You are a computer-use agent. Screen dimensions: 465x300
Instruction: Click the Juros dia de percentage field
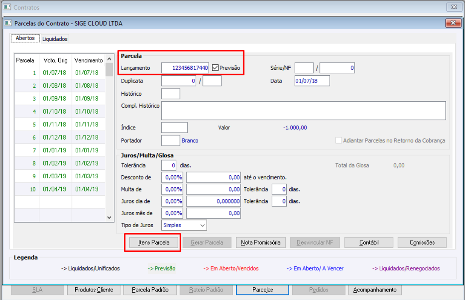click(x=172, y=201)
